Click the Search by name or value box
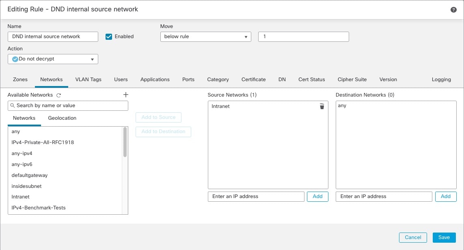The height and width of the screenshot is (250, 464). coord(68,106)
